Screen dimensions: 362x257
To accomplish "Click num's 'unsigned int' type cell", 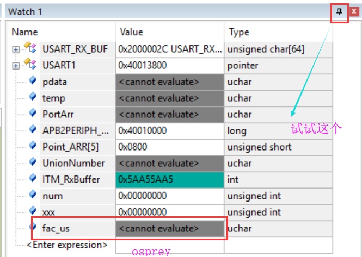I will 278,196.
